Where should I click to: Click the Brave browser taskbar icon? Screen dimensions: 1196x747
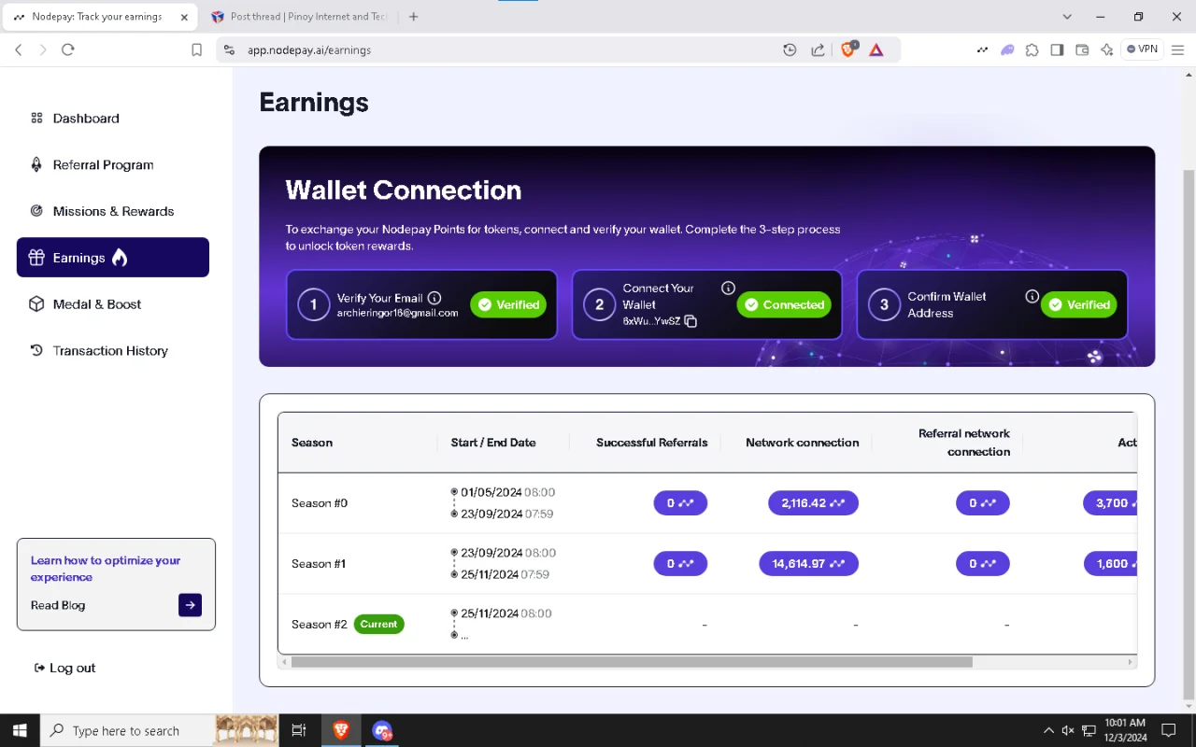[x=341, y=730]
